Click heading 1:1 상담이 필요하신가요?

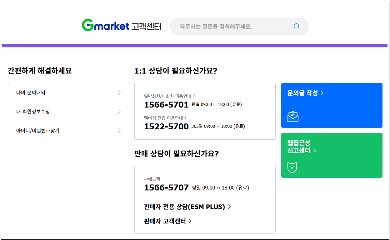(x=176, y=71)
